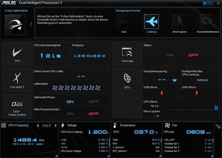Expand the Fan panel corner arrow
222x158 pixels.
click(x=212, y=156)
